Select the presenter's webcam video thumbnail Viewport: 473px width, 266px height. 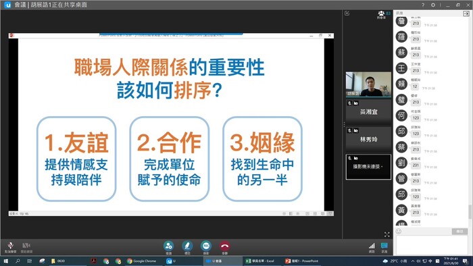(368, 84)
